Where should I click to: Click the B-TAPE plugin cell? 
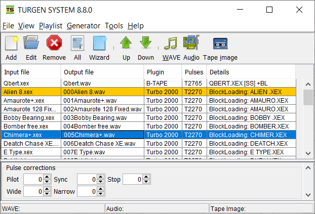point(163,83)
